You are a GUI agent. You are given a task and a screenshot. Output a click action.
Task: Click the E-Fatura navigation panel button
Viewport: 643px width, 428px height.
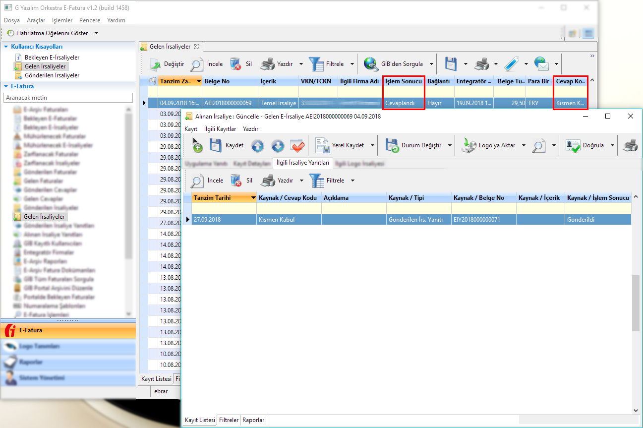68,330
